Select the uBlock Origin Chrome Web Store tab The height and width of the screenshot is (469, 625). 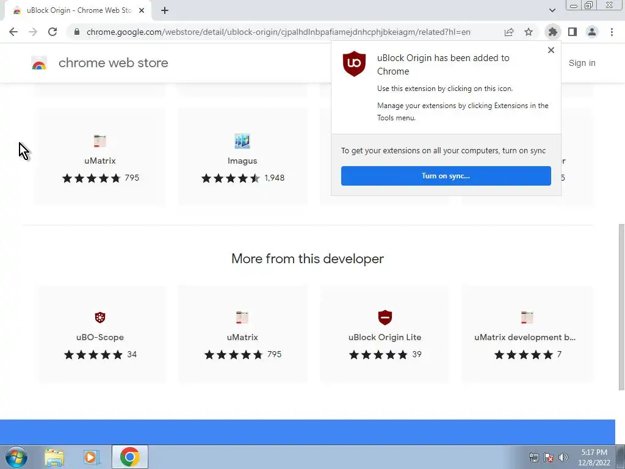[x=78, y=10]
